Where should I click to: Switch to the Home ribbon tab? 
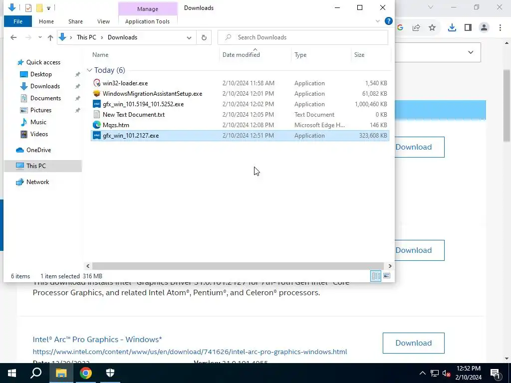46,21
